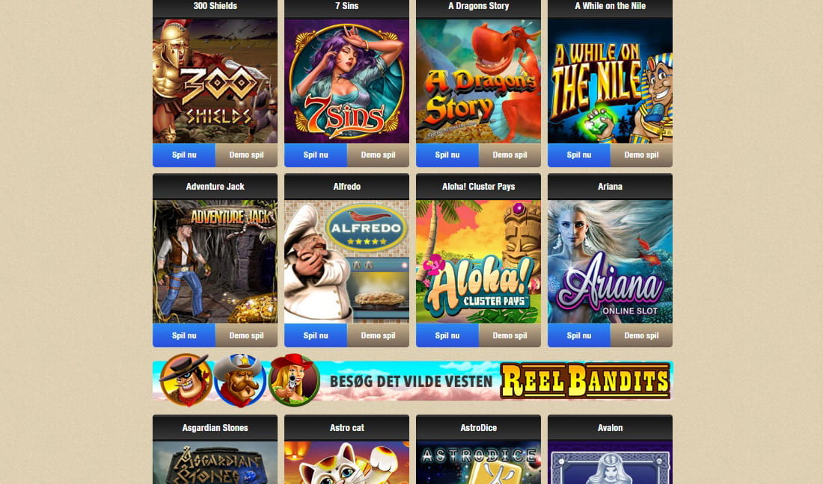This screenshot has width=823, height=484.
Task: Click Spil nu under Alfredo
Action: (x=316, y=336)
